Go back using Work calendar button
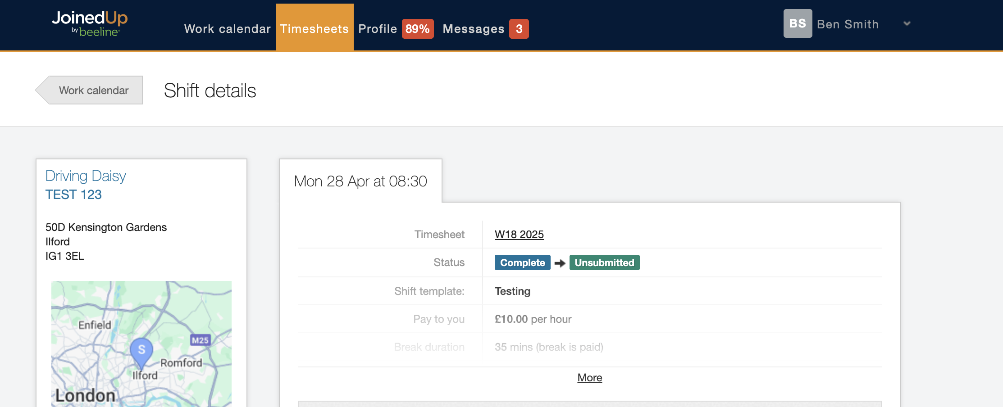1003x407 pixels. 93,90
